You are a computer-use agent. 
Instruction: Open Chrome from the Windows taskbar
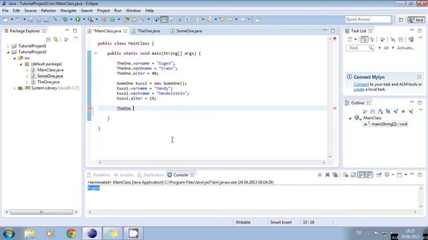71,233
